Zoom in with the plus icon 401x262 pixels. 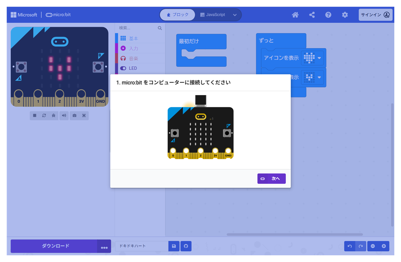click(384, 246)
